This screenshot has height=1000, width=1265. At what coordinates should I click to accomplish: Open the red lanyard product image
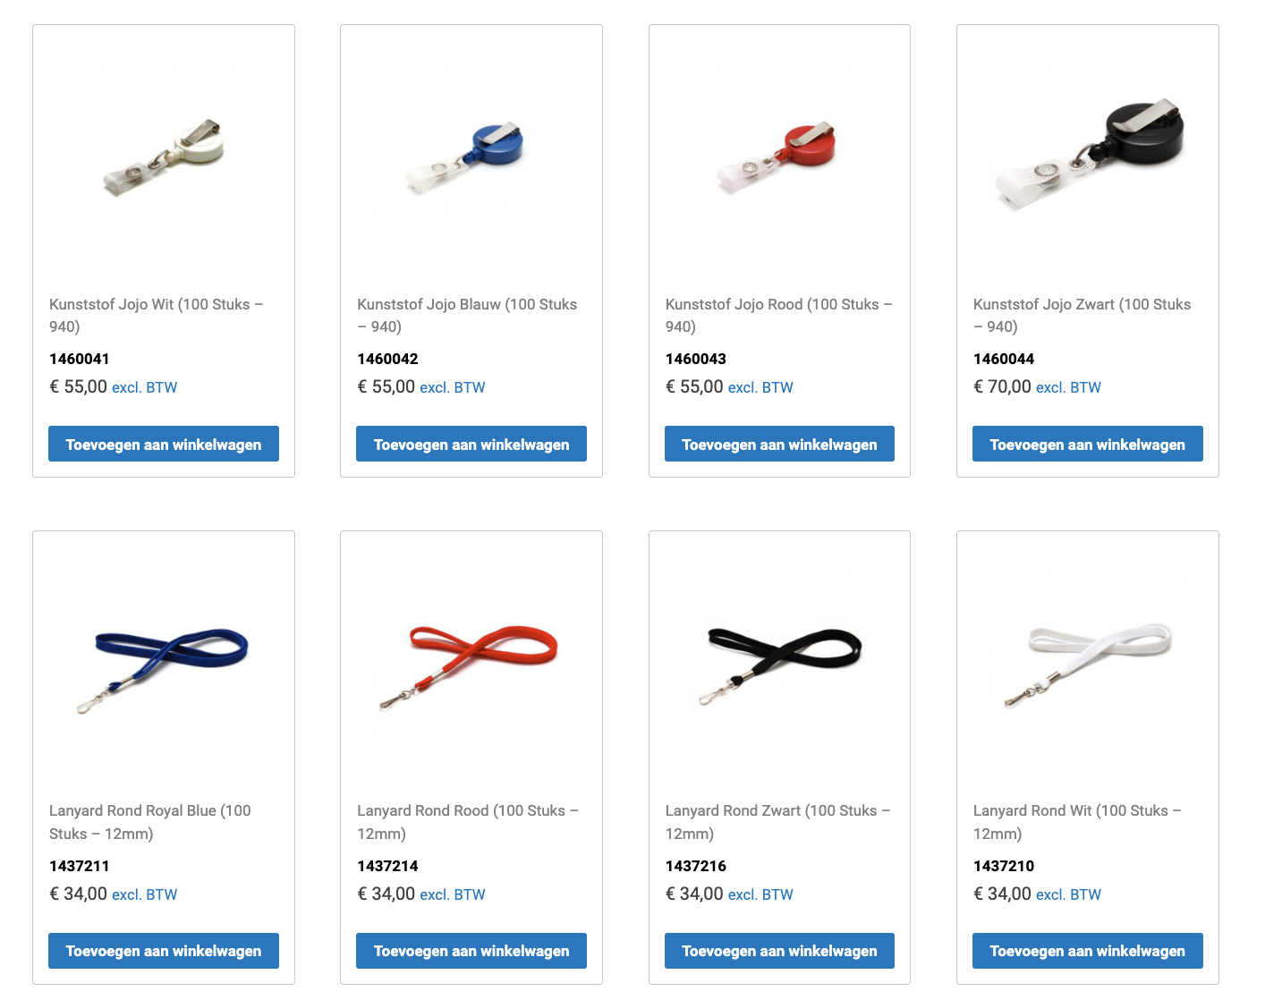point(471,663)
